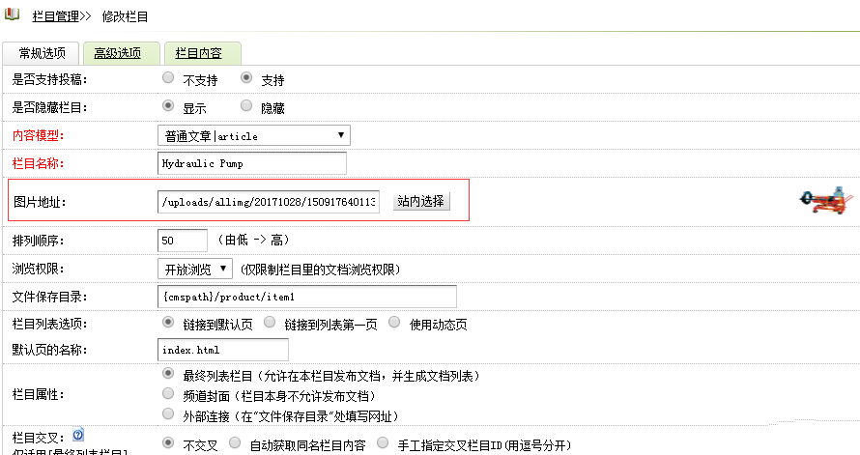Select 频道封面 column attribute
This screenshot has height=455, width=860.
(x=169, y=394)
